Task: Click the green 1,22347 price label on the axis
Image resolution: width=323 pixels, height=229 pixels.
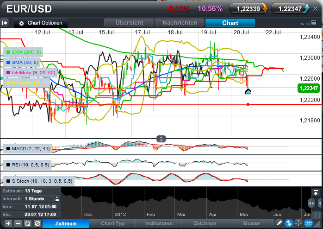Action: pos(309,88)
